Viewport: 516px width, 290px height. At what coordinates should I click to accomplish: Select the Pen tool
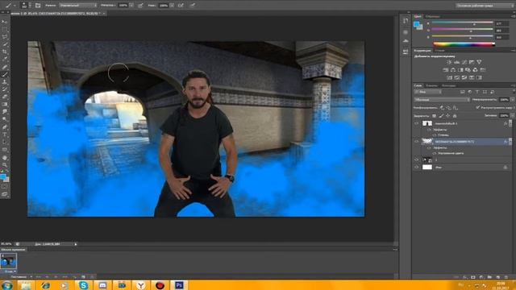pyautogui.click(x=5, y=127)
